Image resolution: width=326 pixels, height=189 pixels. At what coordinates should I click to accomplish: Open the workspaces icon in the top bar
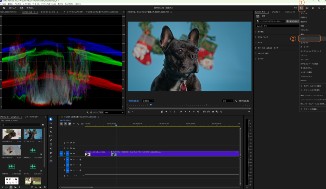click(x=301, y=8)
